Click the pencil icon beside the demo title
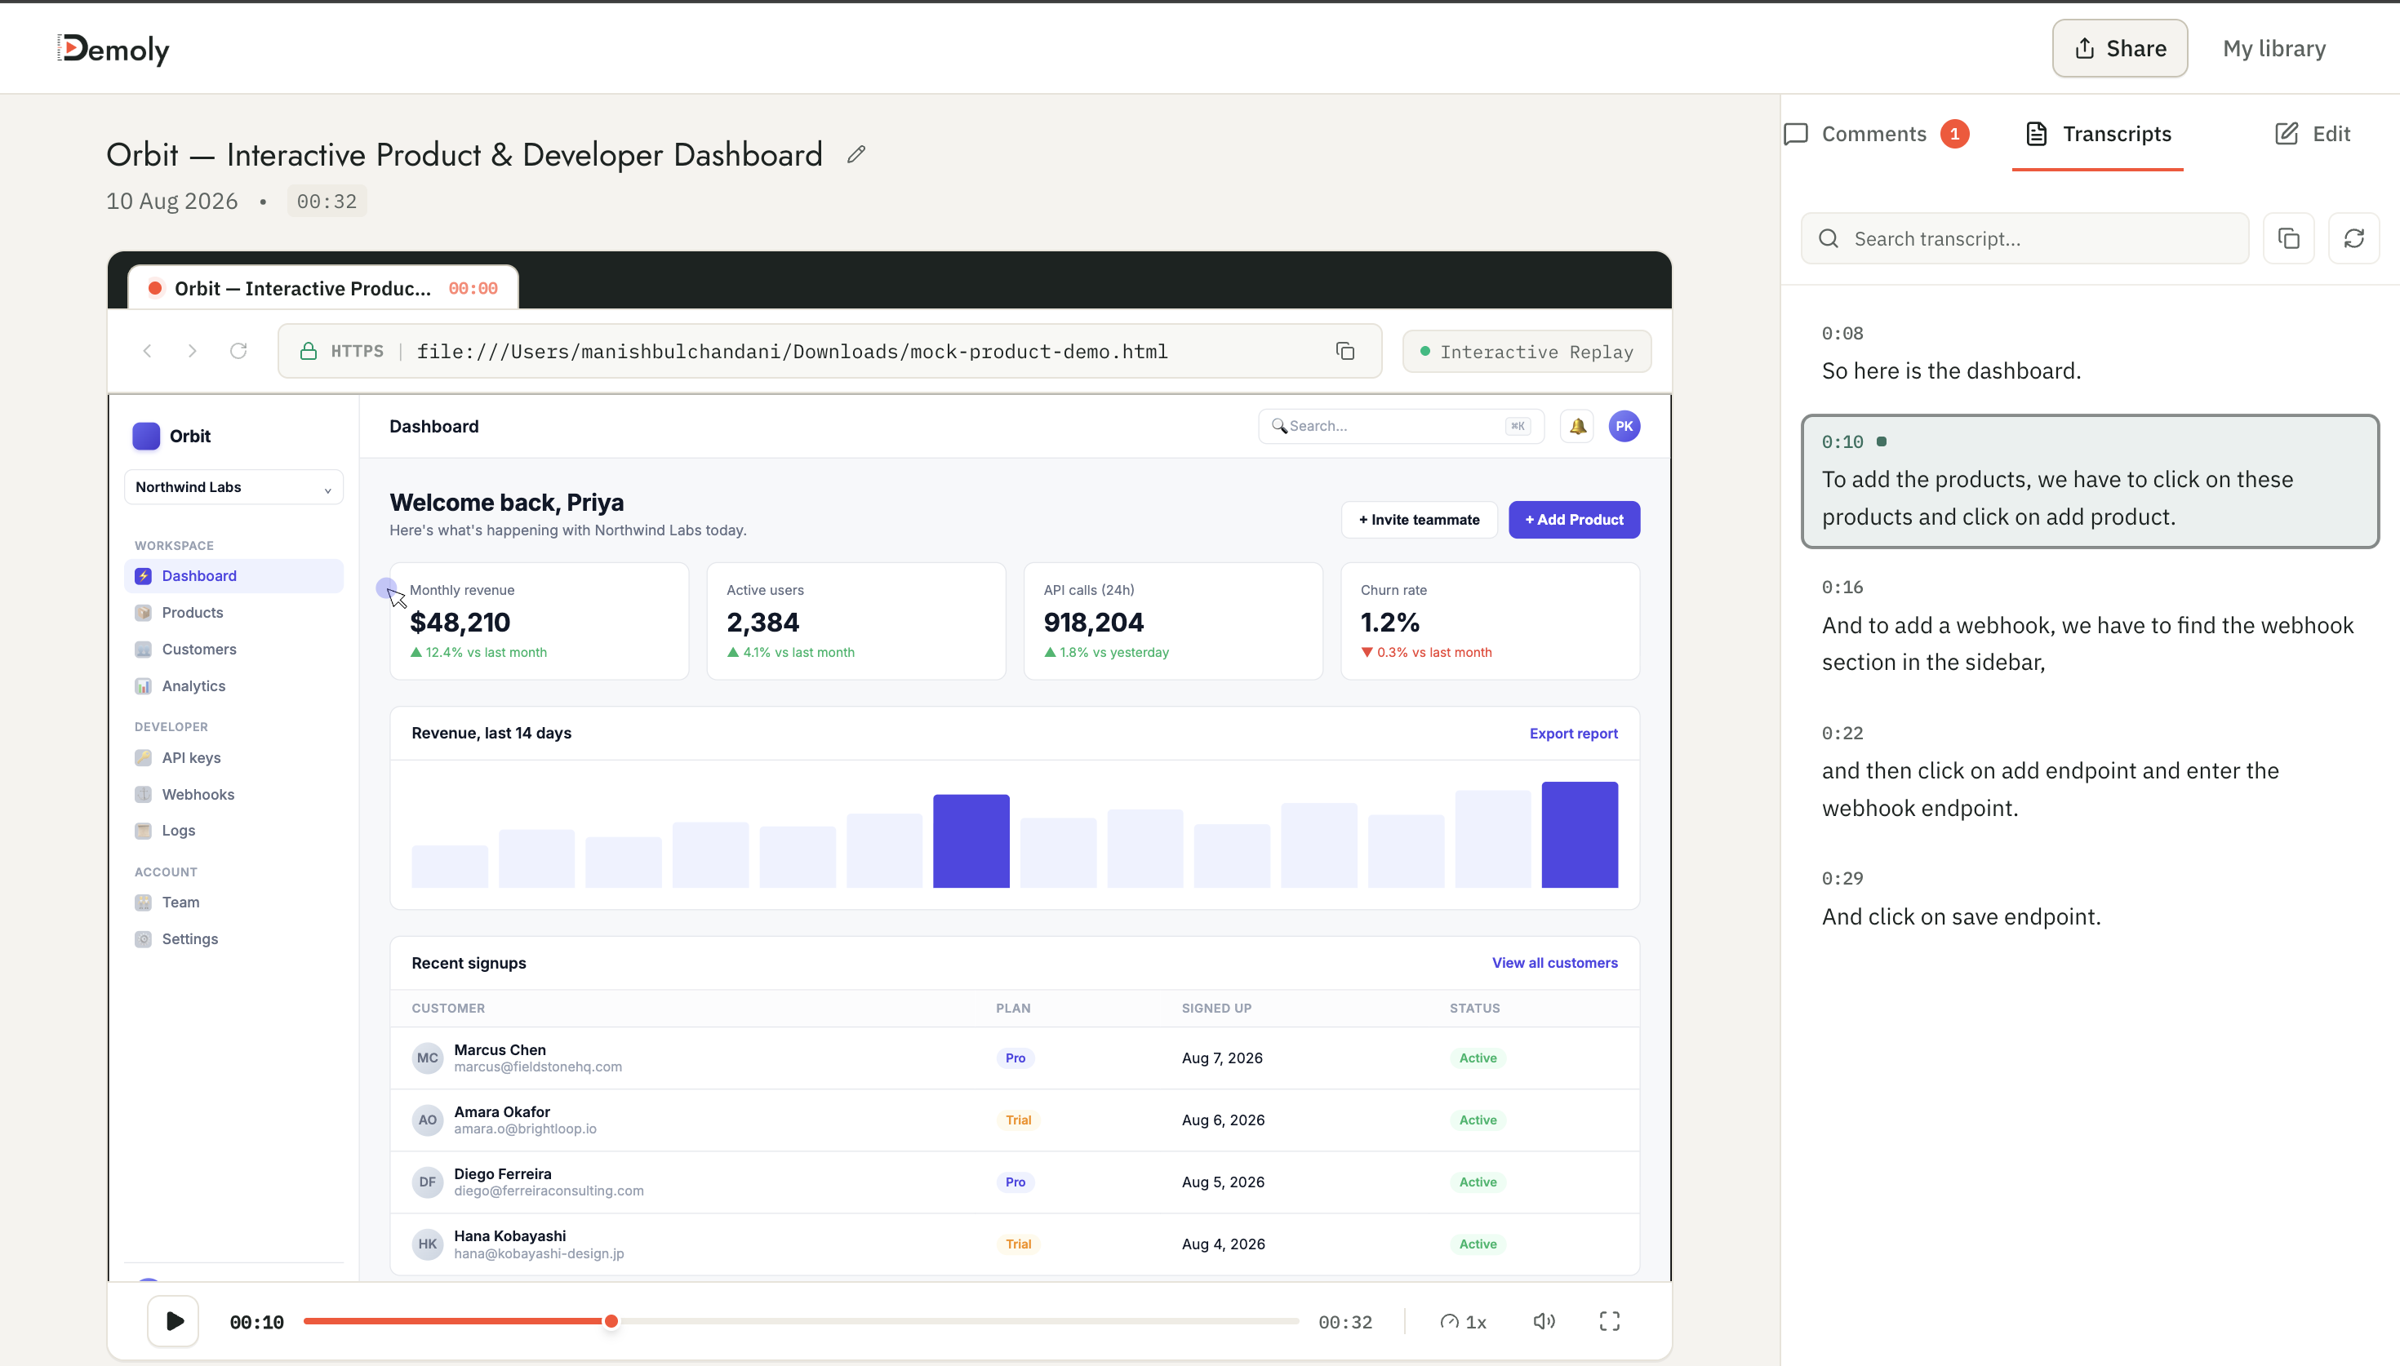 pos(856,155)
